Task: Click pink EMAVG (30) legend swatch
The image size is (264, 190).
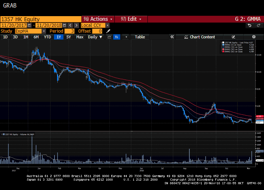Action: [223, 49]
